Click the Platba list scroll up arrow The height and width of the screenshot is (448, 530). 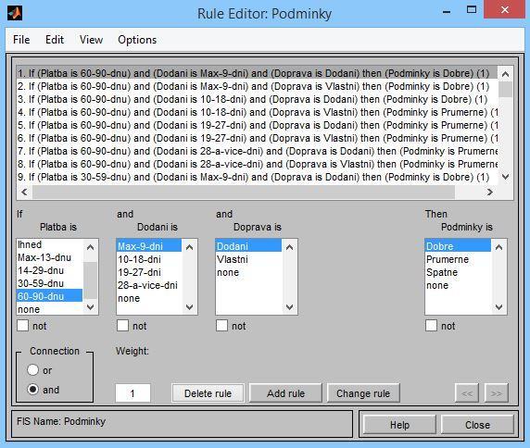(90, 247)
